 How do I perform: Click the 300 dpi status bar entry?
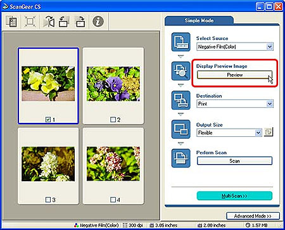click(133, 225)
